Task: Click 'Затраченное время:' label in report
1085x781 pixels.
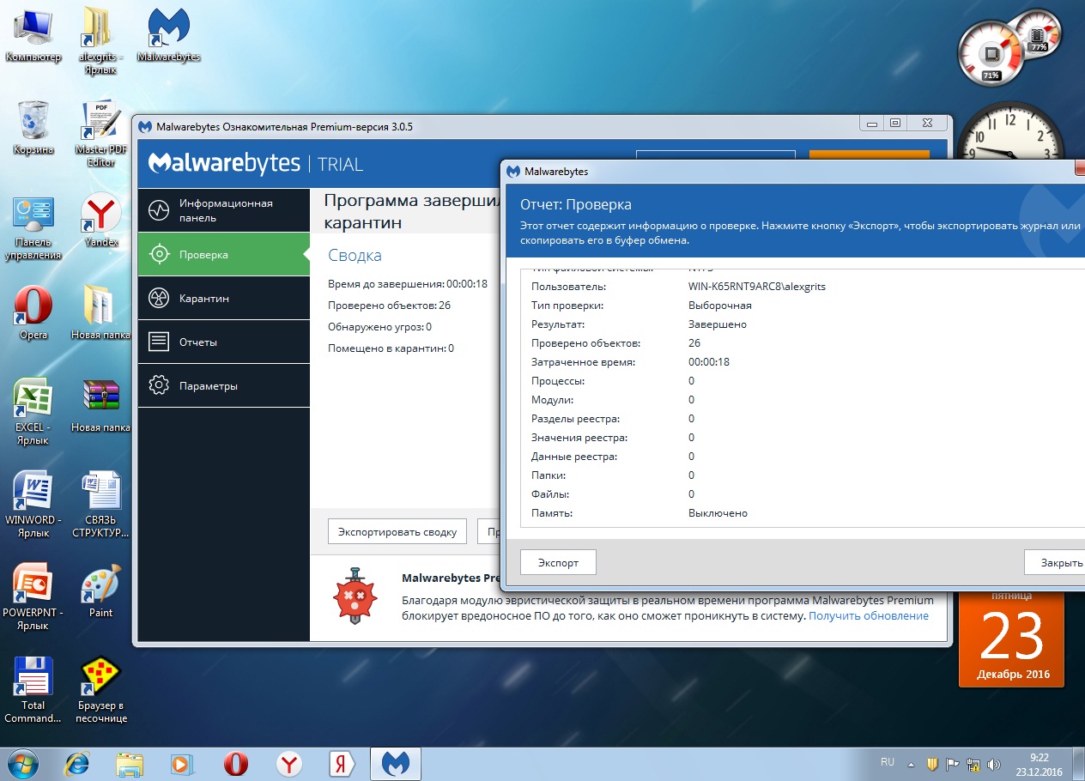Action: coord(583,362)
